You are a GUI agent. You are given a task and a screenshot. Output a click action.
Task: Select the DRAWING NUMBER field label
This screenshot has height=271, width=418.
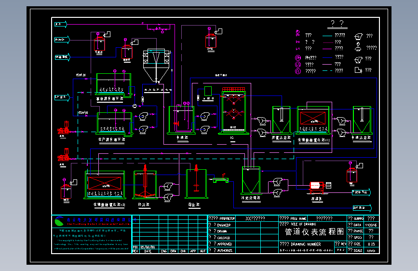tap(300, 244)
